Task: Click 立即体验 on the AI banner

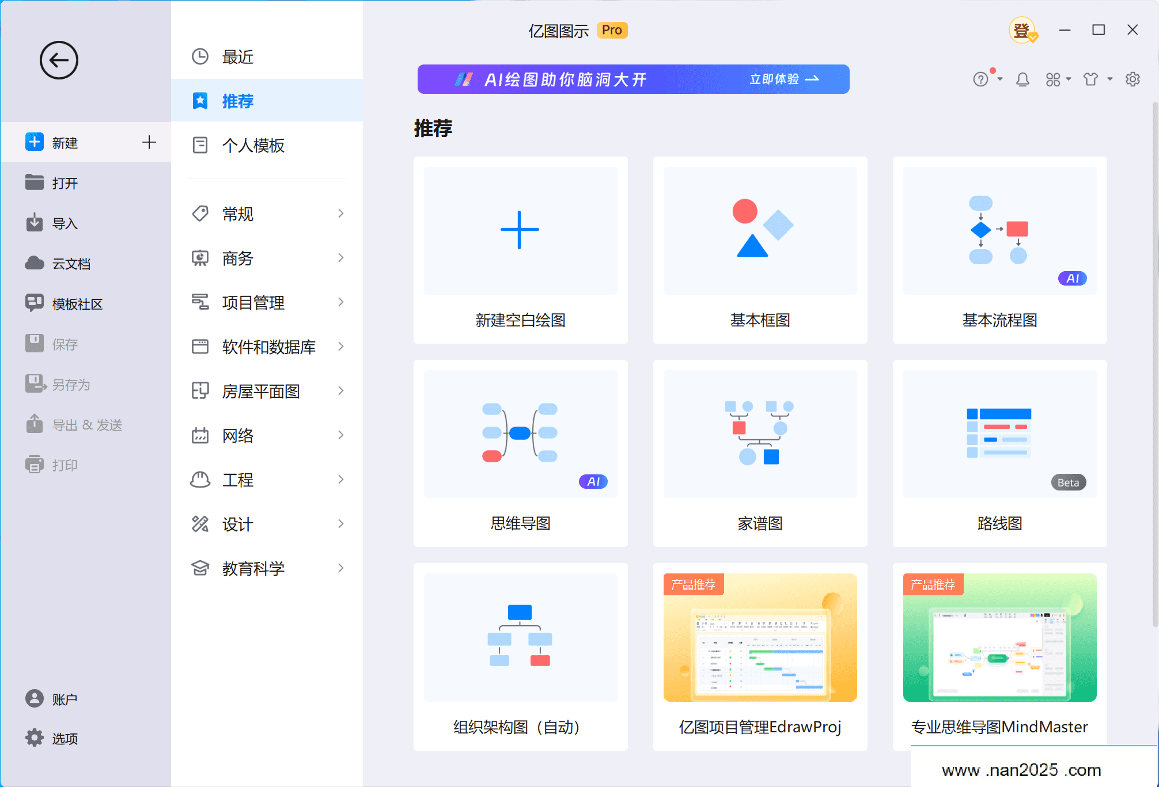Action: [x=784, y=79]
